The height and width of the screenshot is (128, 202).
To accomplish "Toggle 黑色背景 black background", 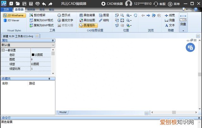I will tap(87, 15).
